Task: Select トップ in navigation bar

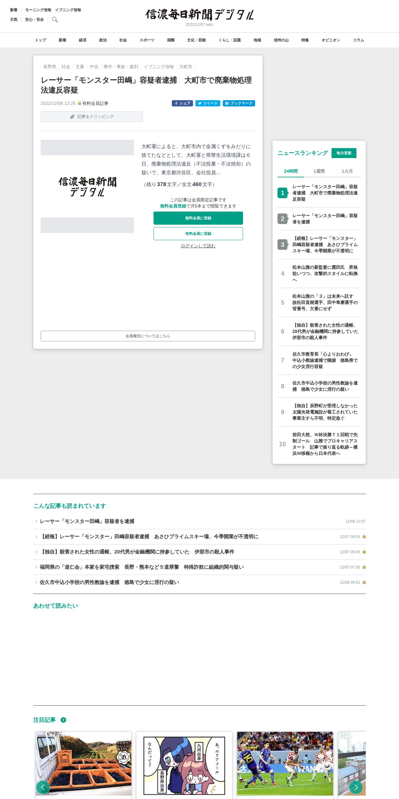Action: pos(40,40)
